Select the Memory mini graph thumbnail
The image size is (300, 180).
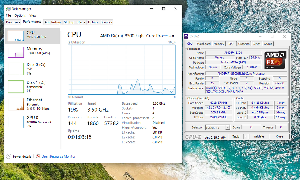pos(16,52)
